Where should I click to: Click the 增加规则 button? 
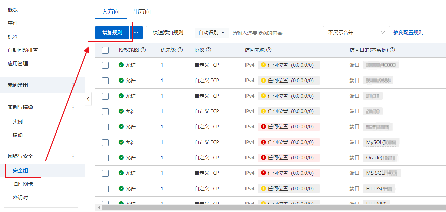tap(112, 33)
